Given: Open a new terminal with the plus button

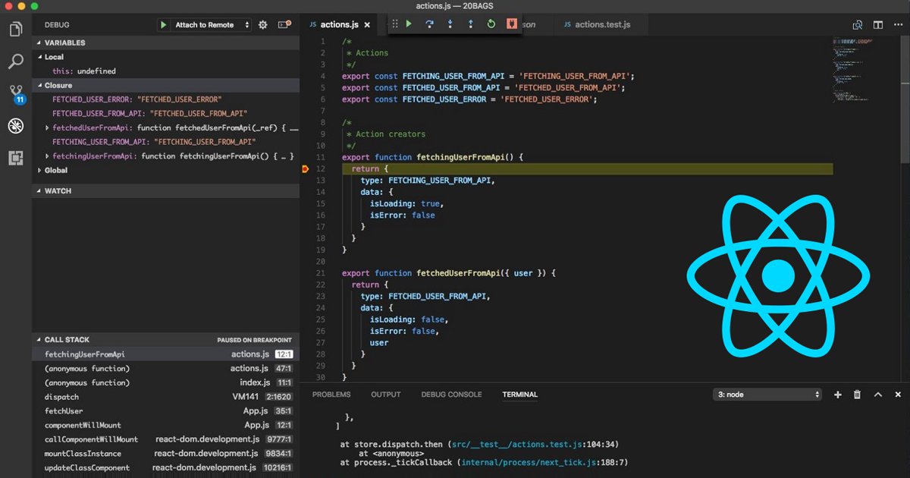Looking at the screenshot, I should pos(837,394).
